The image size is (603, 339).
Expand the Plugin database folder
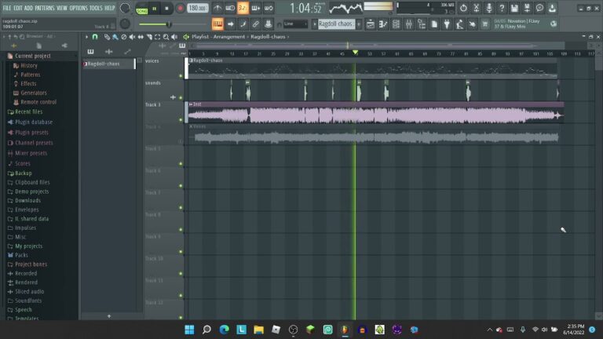tap(34, 122)
